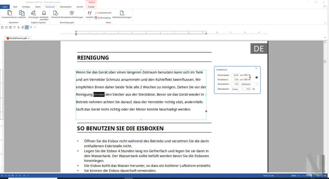Screen dimensions: 329x179
Task: Open the Millimeter unit dropdown
Action: (249, 84)
